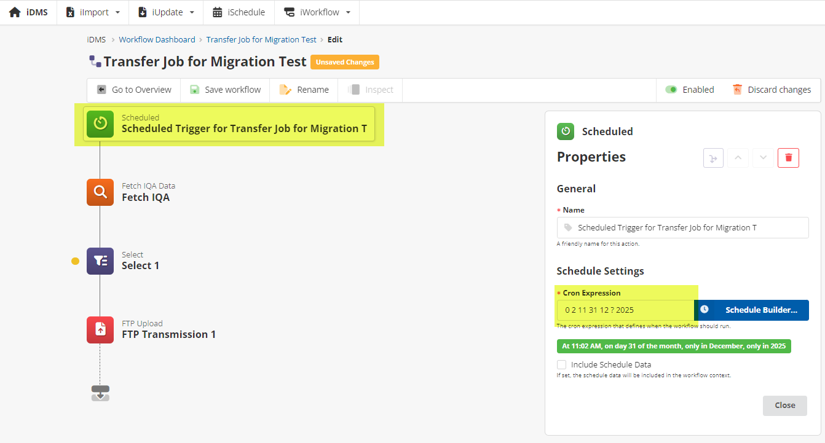The width and height of the screenshot is (825, 443).
Task: Go to the iDMS home tab
Action: click(28, 12)
